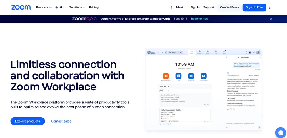Click the dark panel icon next to bell
The height and width of the screenshot is (138, 287).
pyautogui.click(x=250, y=52)
